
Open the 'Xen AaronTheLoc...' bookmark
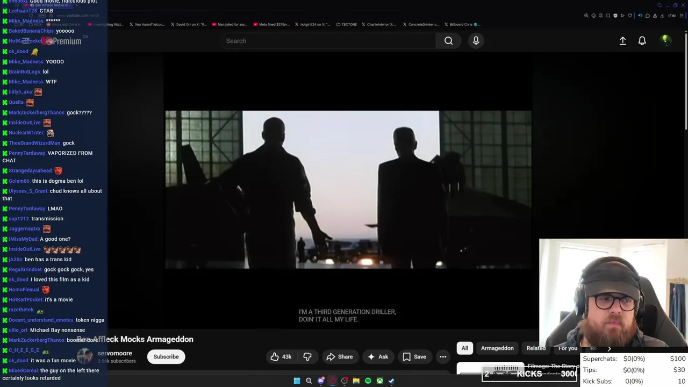pyautogui.click(x=147, y=24)
